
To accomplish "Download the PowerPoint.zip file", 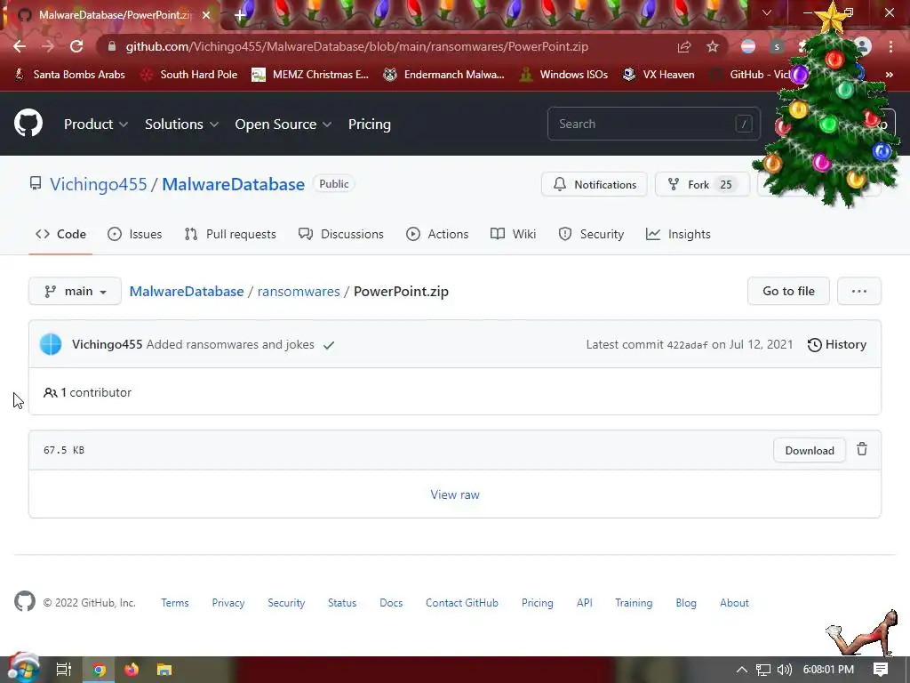I will (x=809, y=450).
